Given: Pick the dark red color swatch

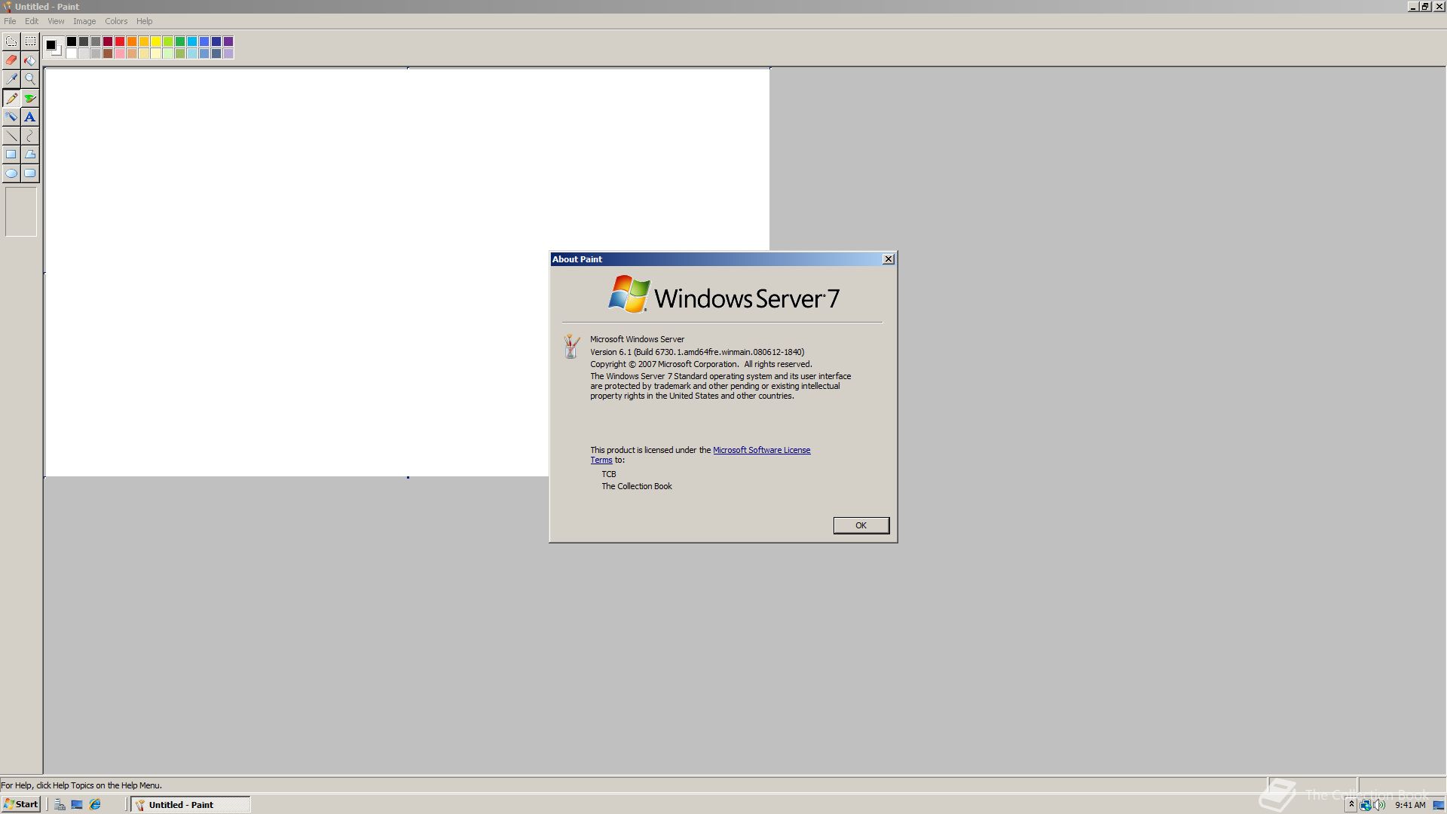Looking at the screenshot, I should [108, 41].
